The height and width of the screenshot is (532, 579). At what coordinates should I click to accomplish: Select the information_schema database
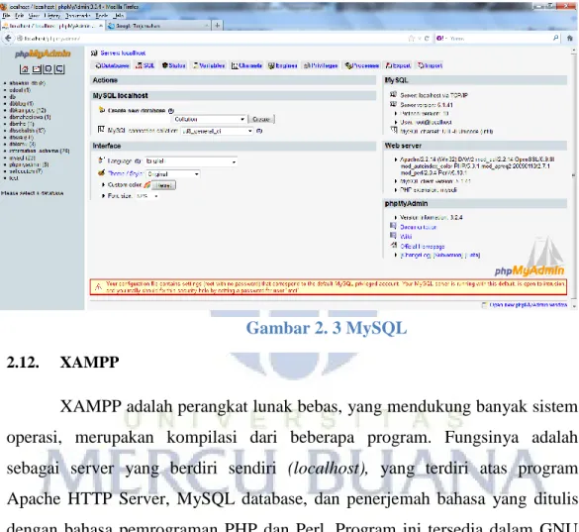pos(40,151)
